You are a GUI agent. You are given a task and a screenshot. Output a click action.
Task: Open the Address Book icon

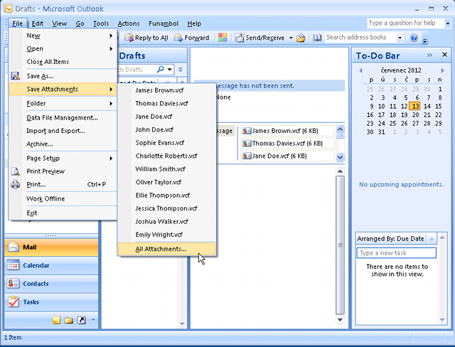(x=317, y=38)
